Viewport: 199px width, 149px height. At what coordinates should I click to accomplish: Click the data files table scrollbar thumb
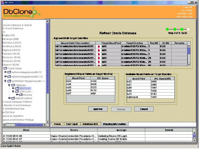pos(189,51)
